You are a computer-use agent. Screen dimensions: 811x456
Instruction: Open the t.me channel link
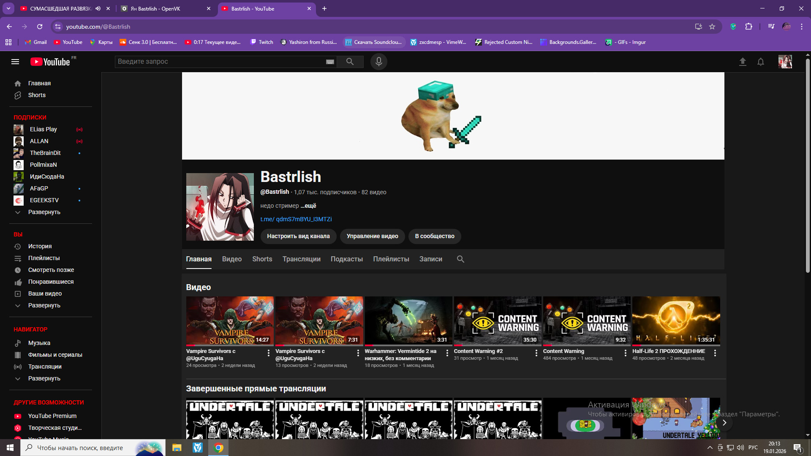click(x=296, y=219)
